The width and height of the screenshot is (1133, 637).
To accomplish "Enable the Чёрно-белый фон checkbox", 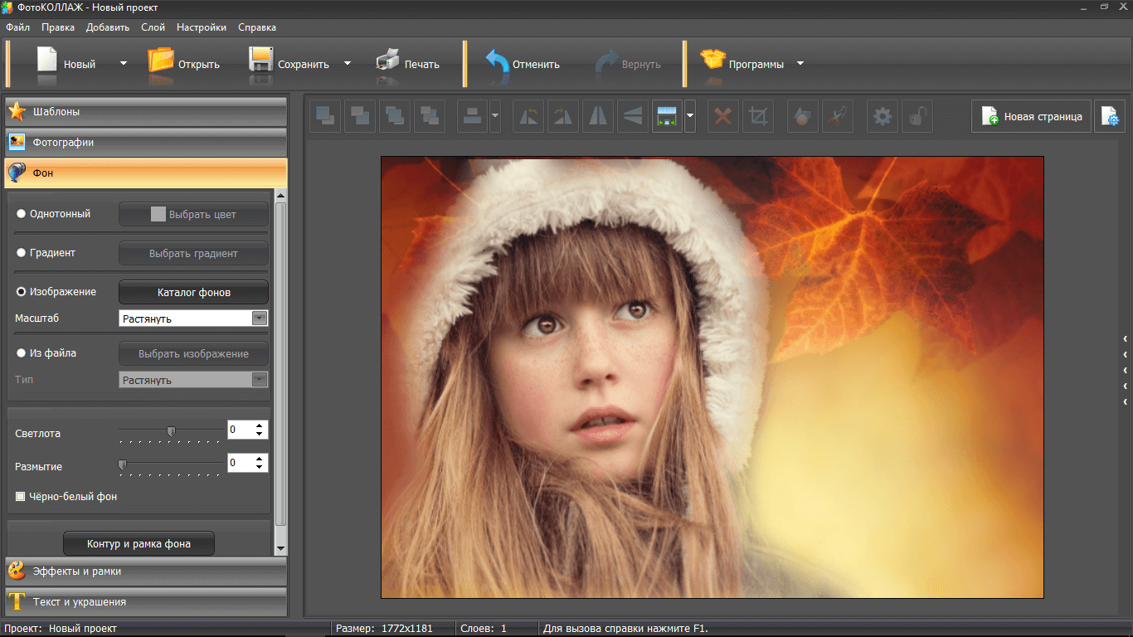I will tap(21, 497).
